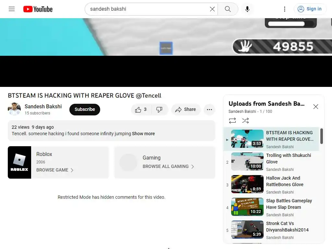Open more actions ellipsis under video

click(x=209, y=110)
